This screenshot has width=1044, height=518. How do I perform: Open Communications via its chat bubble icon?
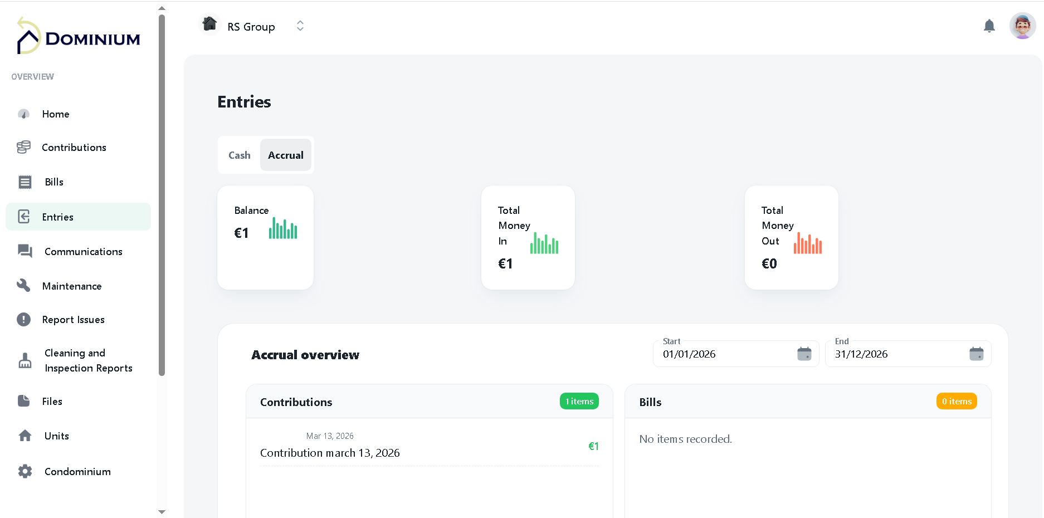tap(25, 251)
